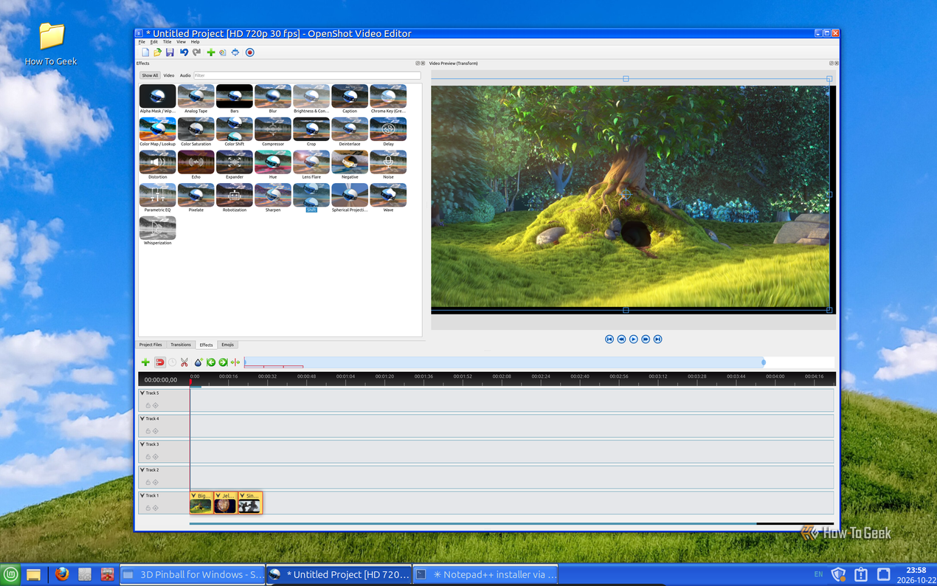Switch to the Transitions tab
The height and width of the screenshot is (586, 937).
[181, 345]
